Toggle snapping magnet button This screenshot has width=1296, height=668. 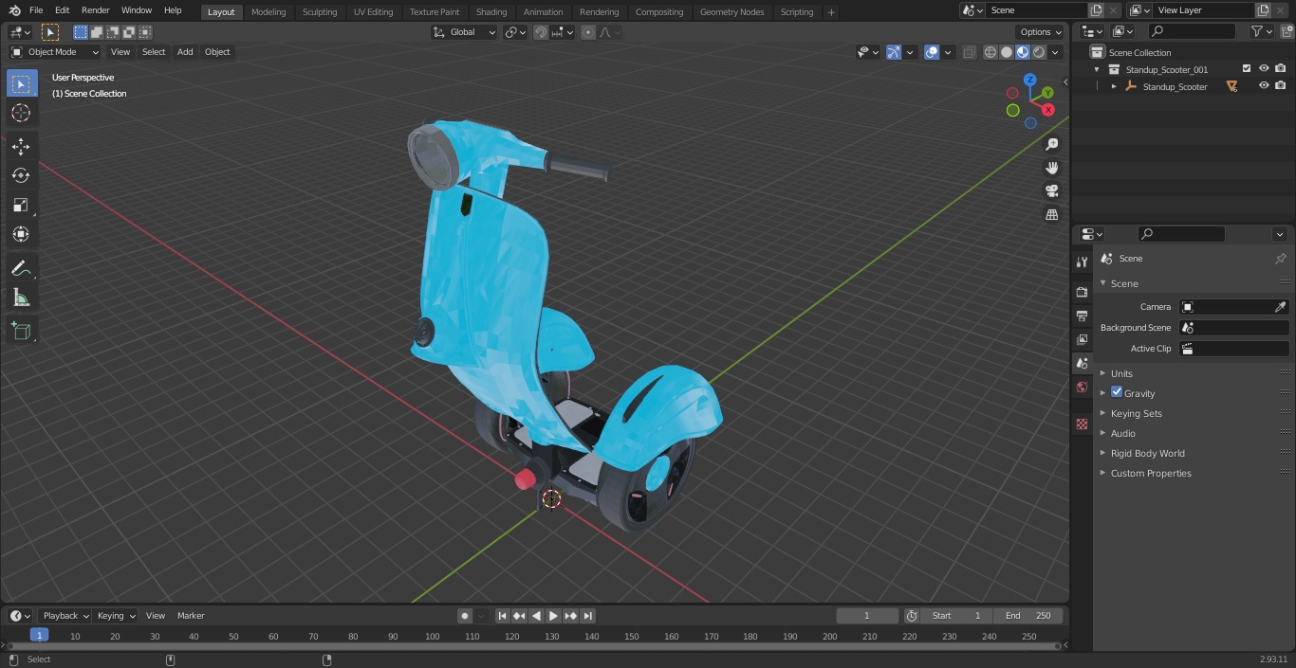(541, 32)
